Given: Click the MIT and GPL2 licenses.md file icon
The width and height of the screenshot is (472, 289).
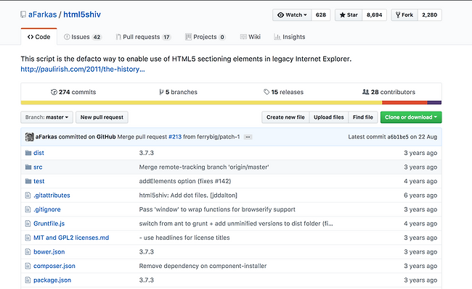Looking at the screenshot, I should 28,238.
